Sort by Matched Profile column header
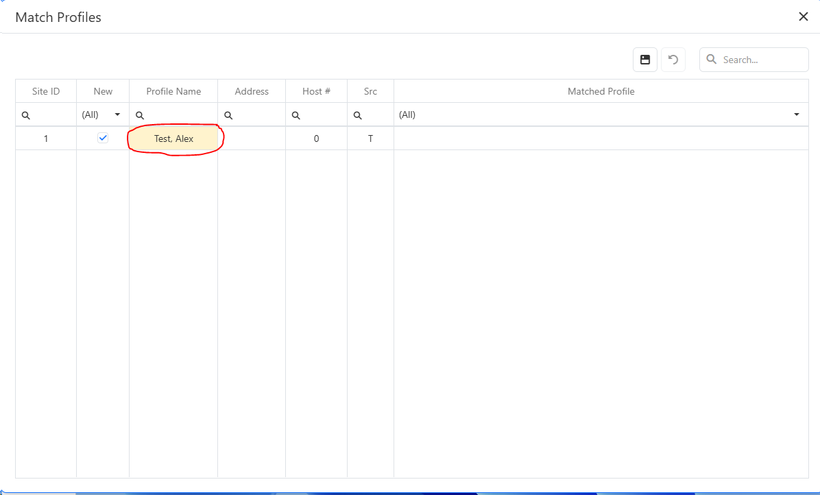 pos(601,91)
